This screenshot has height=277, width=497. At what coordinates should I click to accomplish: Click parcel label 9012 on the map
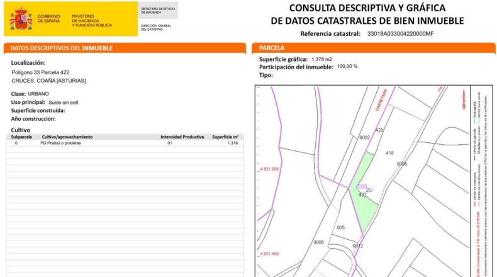(x=357, y=246)
